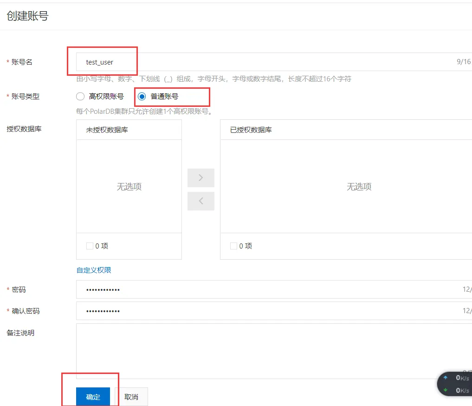Click the 9/16 character counter
The image size is (472, 406).
(x=464, y=62)
